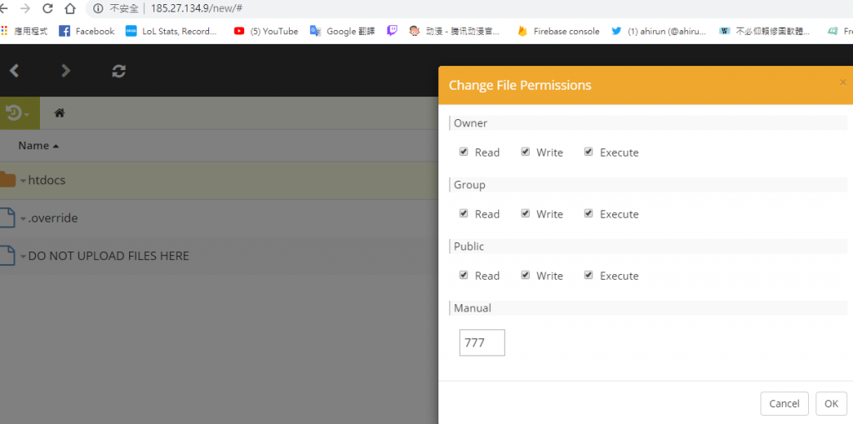Toggle the Group Write checkbox
Image resolution: width=853 pixels, height=424 pixels.
tap(525, 213)
